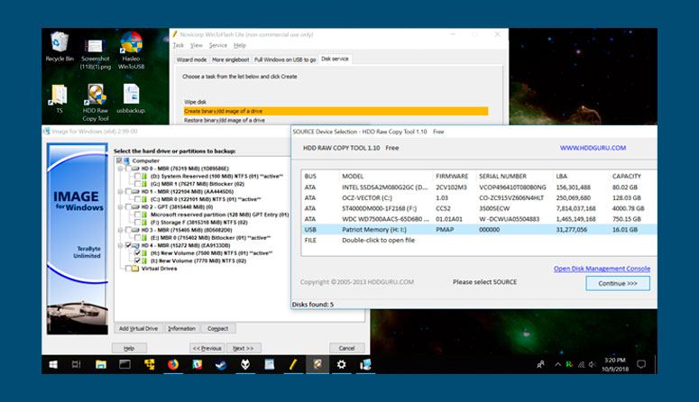Open the TS folder shortcut on desktop
This screenshot has height=402, width=699.
tap(60, 98)
